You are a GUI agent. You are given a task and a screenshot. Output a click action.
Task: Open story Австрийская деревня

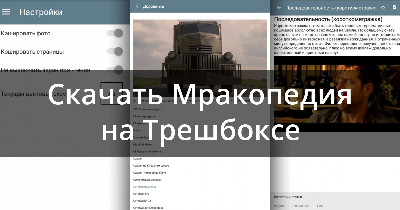(x=147, y=180)
